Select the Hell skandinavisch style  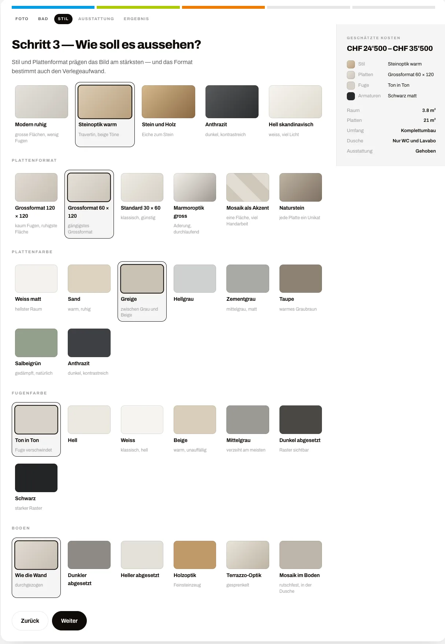point(295,115)
